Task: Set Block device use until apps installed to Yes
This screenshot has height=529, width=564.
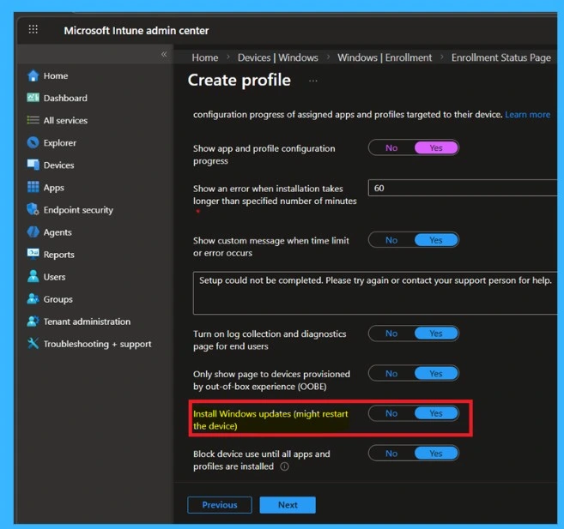Action: click(x=436, y=454)
